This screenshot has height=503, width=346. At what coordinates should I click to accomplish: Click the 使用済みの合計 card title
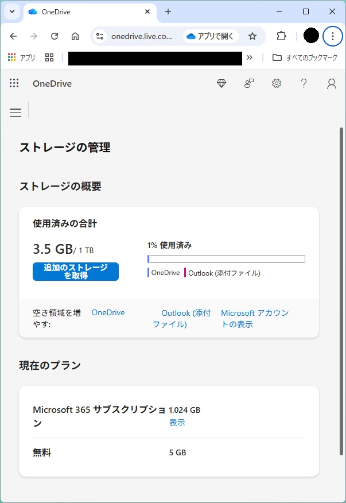click(x=65, y=223)
